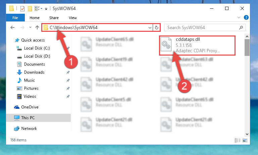This screenshot has width=258, height=155.
Task: Open the File menu tab
Action: (15, 18)
